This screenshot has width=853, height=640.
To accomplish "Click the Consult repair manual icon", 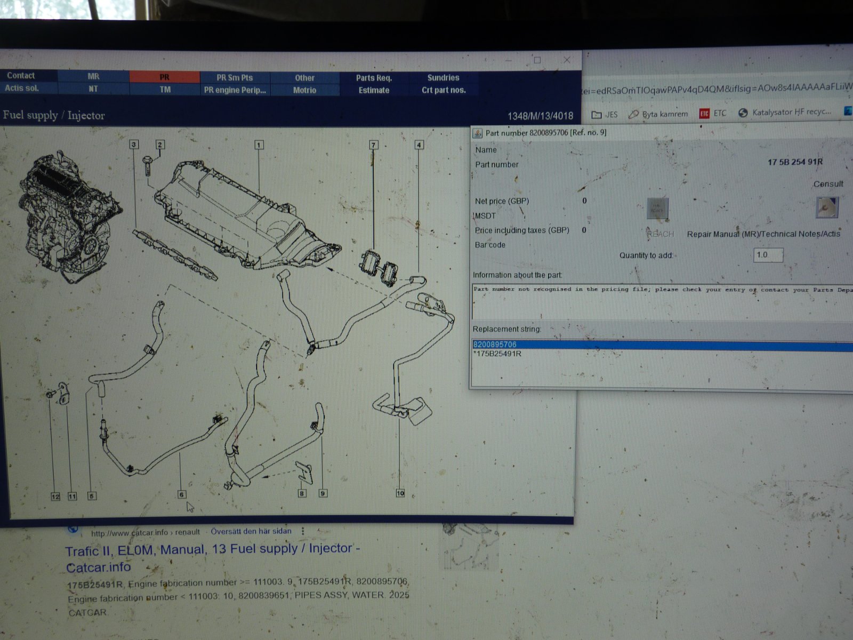I will pos(827,207).
